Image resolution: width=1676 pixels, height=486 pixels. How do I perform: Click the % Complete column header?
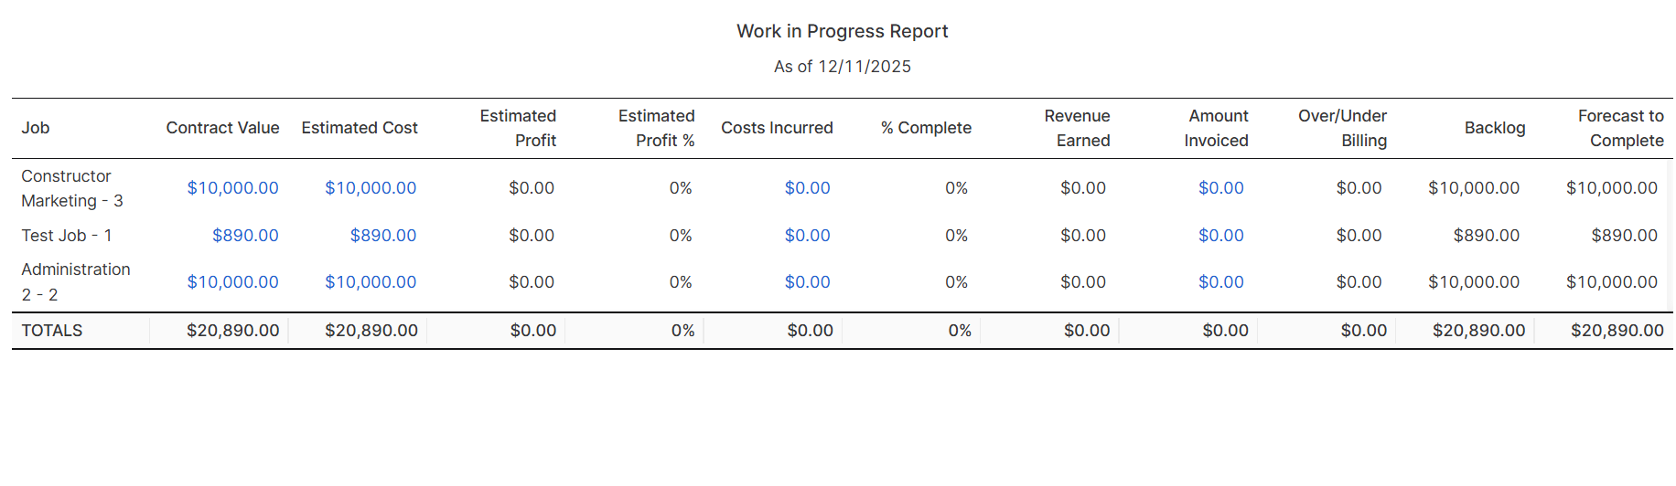(x=926, y=128)
